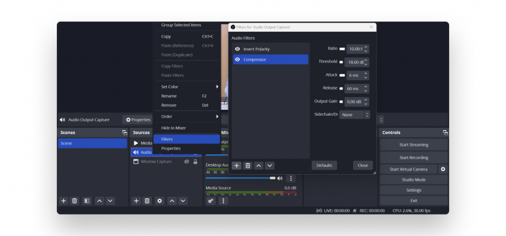Open the source toolbar dropdown arrows right of the Filters dialog
Screen dimensions: 506x236
click(x=381, y=120)
